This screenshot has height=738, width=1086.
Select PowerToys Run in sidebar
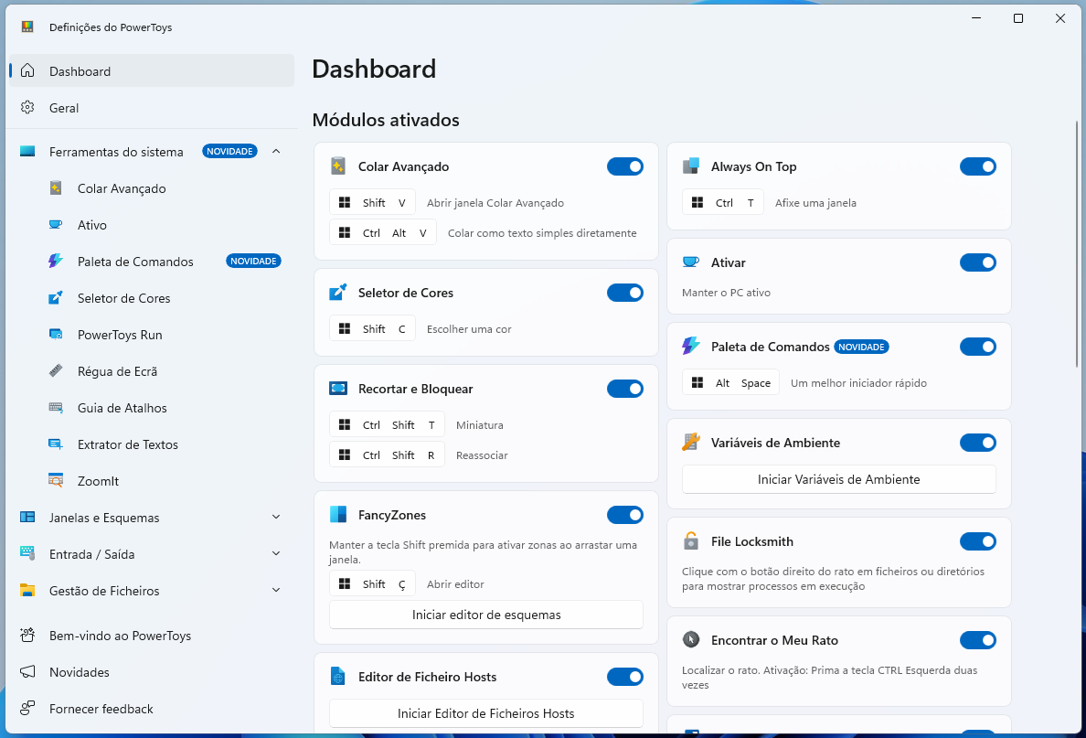coord(152,335)
